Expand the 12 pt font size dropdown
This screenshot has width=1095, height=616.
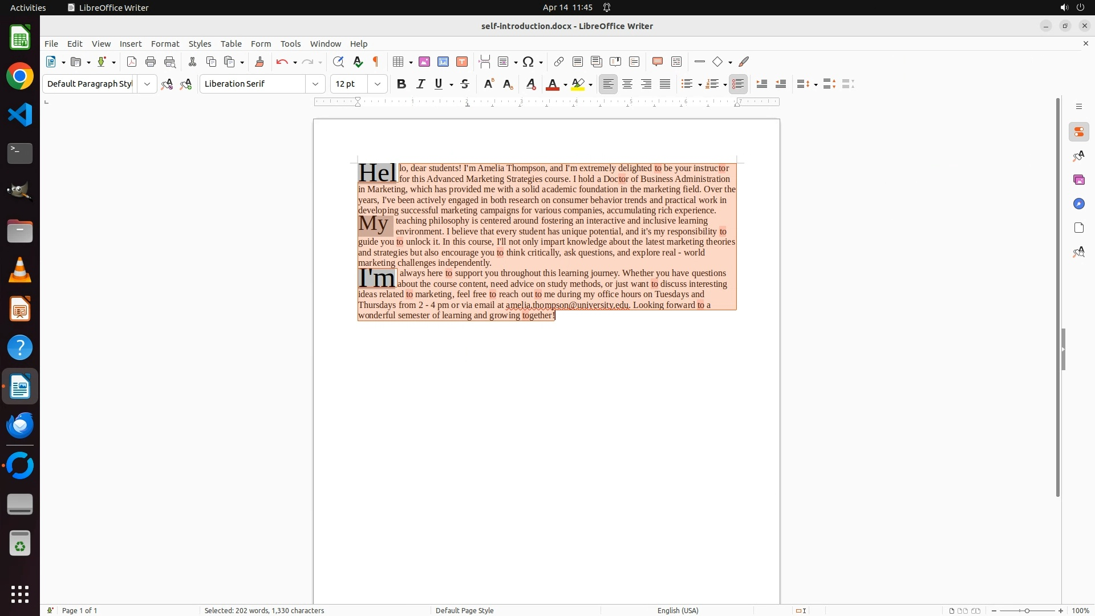point(378,84)
